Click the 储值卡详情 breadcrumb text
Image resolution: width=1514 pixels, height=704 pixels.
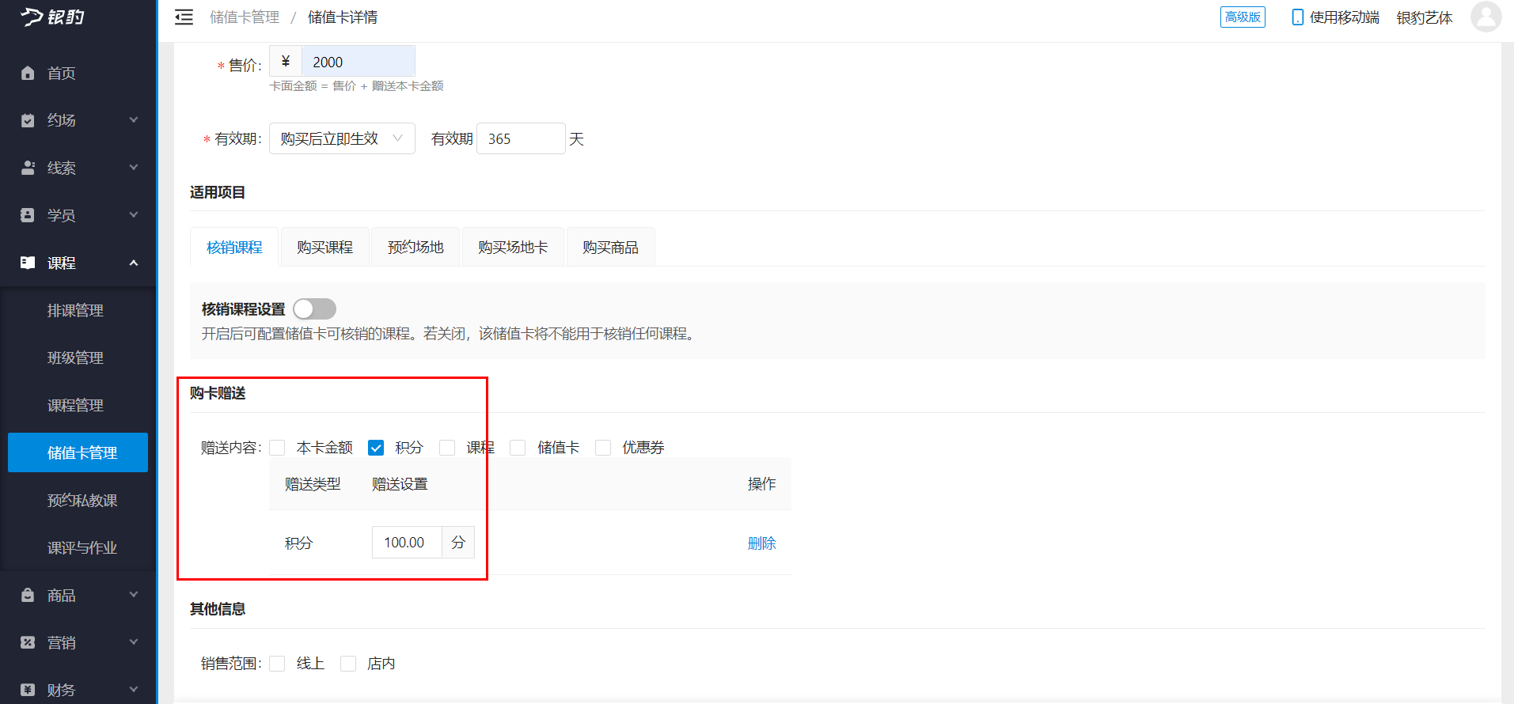pos(343,17)
